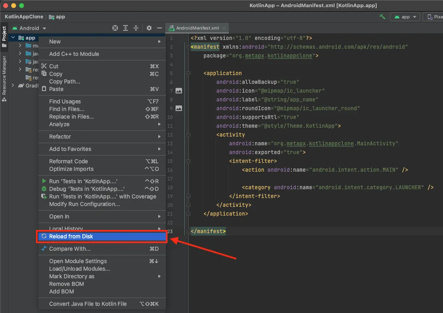Viewport: 443px width, 313px height.
Task: Open the Android view dropdown
Action: tap(29, 28)
